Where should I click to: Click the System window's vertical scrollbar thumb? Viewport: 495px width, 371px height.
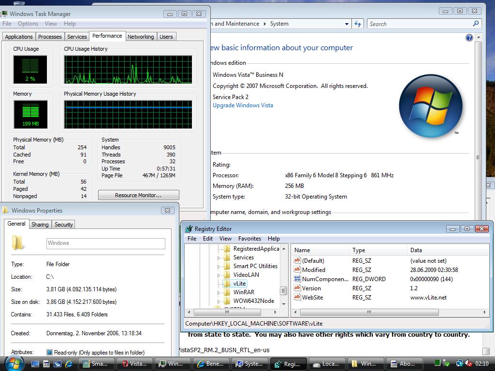478,157
